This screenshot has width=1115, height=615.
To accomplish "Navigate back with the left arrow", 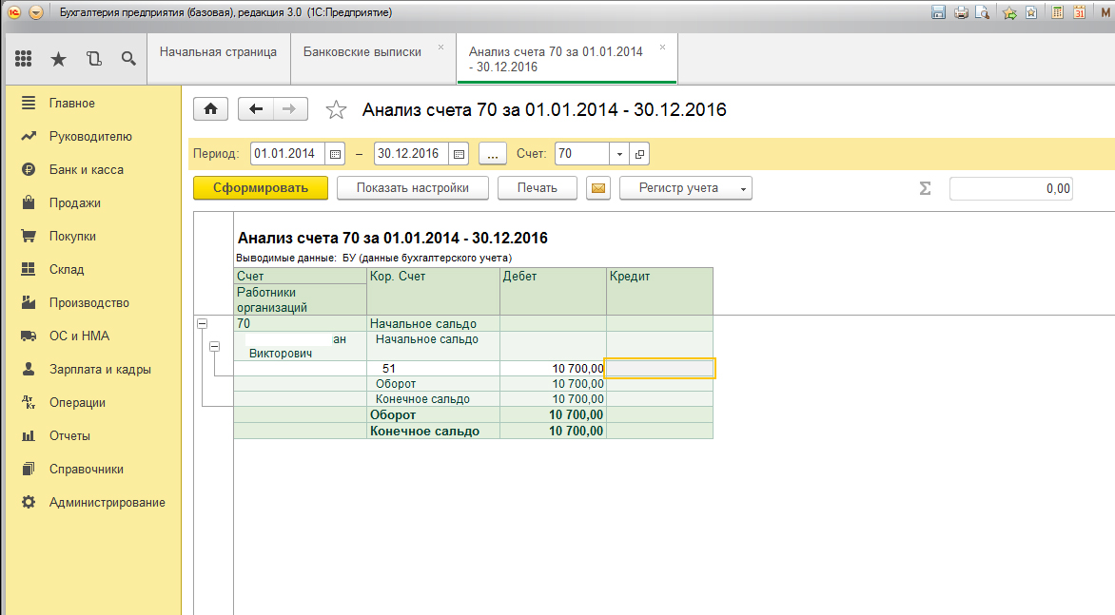I will tap(255, 109).
